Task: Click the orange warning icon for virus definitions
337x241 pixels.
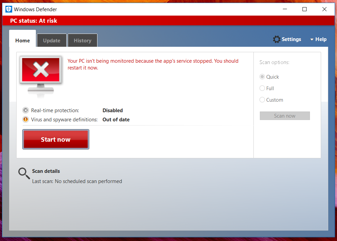Action: click(26, 120)
